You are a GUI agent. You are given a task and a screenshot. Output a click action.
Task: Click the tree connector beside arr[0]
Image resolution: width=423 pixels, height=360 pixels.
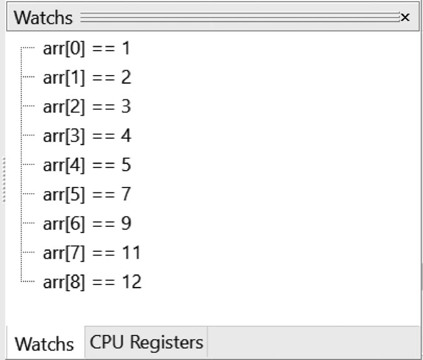28,49
